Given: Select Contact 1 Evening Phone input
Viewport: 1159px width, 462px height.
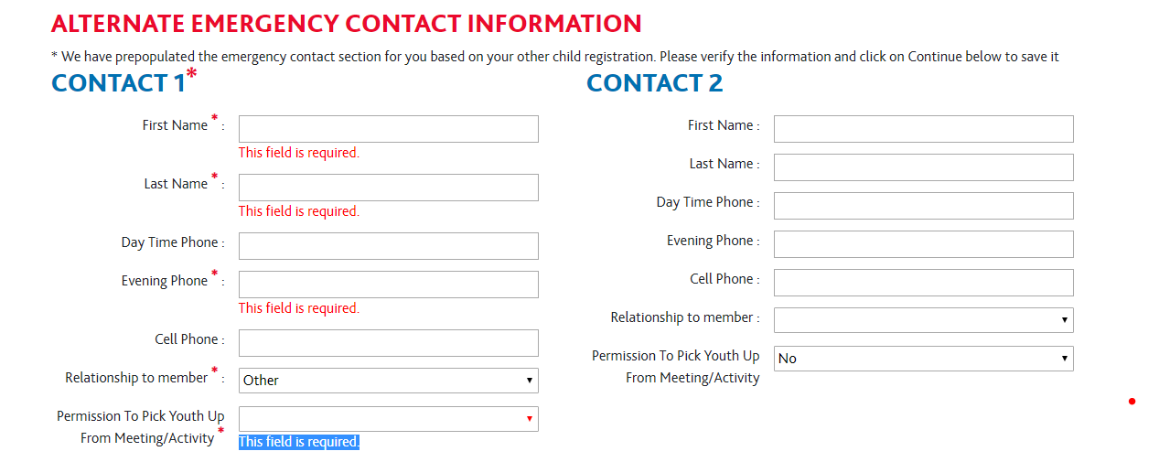Looking at the screenshot, I should tap(388, 285).
